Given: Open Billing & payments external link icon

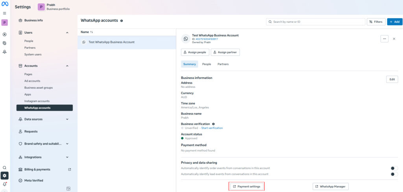Looking at the screenshot, I should (69, 170).
